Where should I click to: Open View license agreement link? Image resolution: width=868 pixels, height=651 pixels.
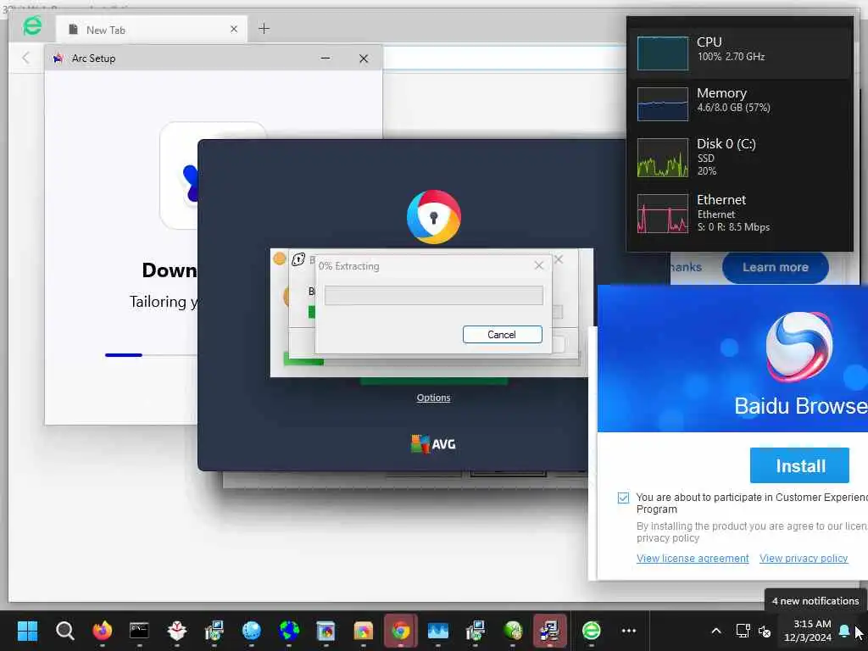click(693, 558)
